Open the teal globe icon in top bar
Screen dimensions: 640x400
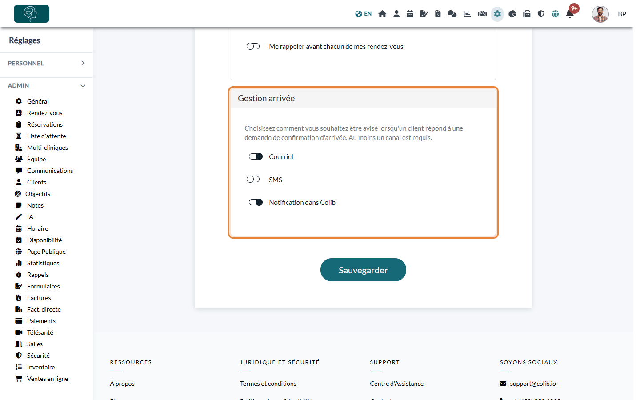tap(555, 14)
